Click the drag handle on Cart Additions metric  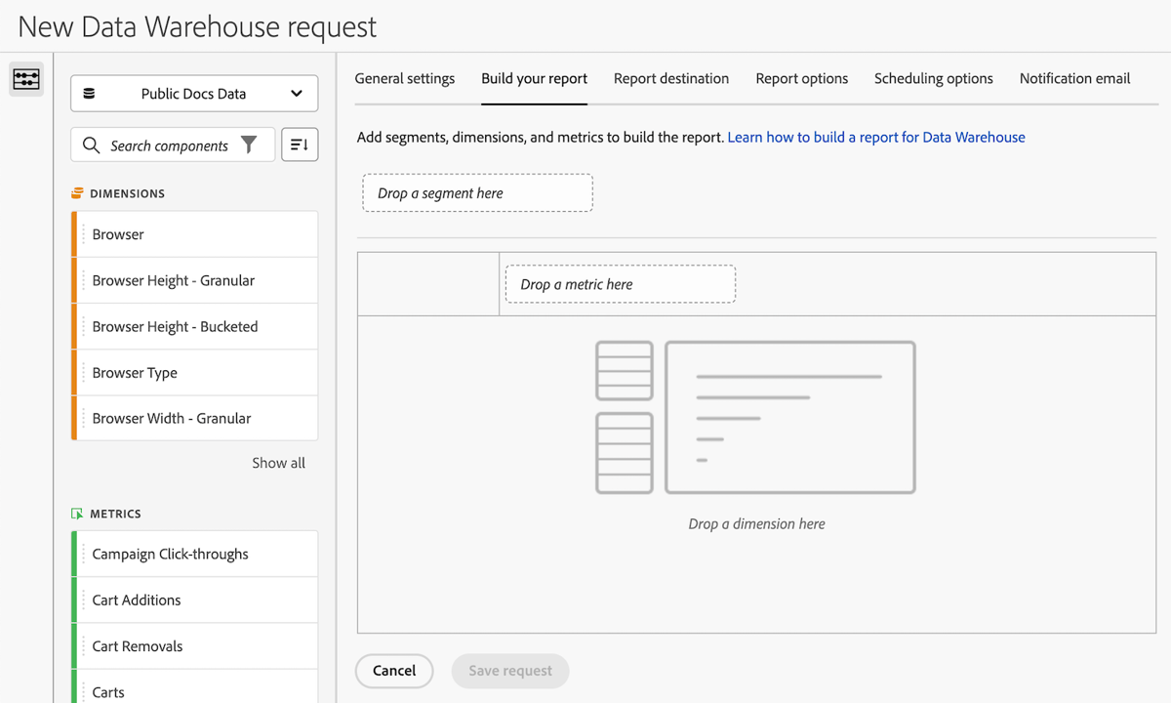pyautogui.click(x=82, y=600)
